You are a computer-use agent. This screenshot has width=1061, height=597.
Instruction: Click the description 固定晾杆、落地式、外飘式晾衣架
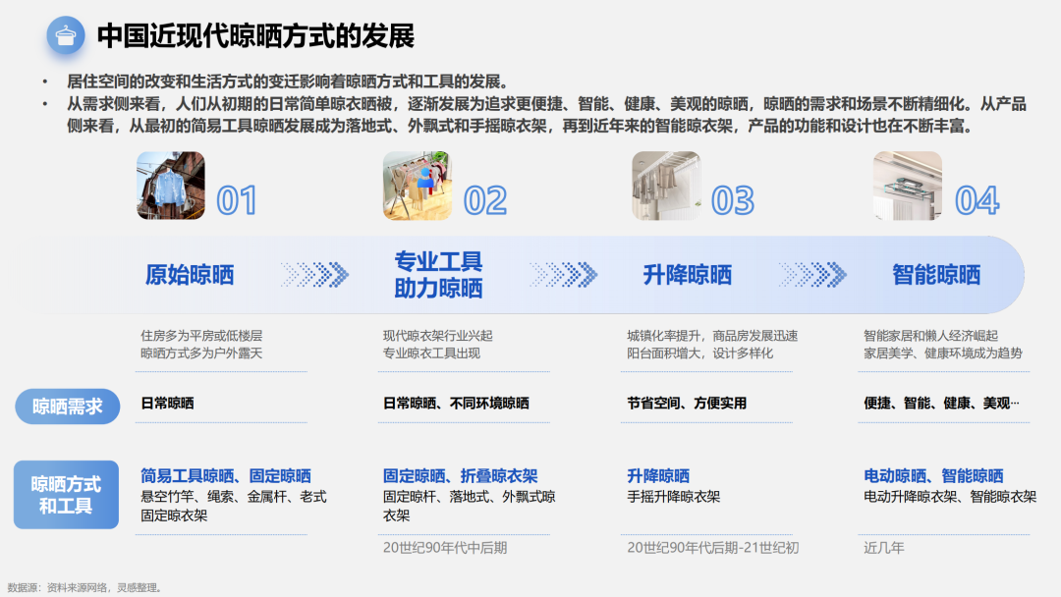tap(469, 506)
